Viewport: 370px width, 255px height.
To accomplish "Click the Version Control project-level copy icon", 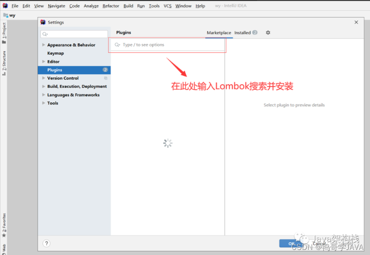I will 106,78.
